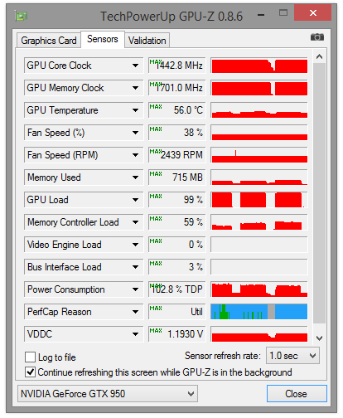The height and width of the screenshot is (418, 343).
Task: Expand Memory Used sensor dropdown
Action: 135,177
